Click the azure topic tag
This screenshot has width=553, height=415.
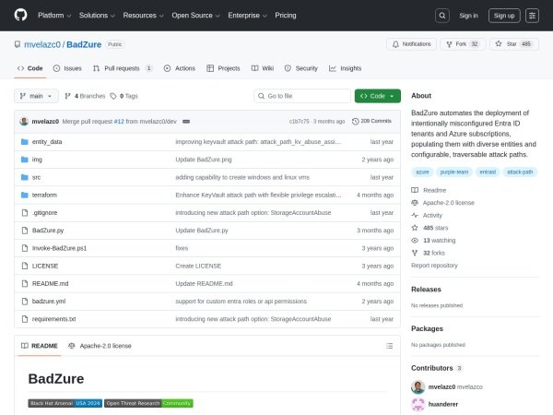(x=422, y=172)
